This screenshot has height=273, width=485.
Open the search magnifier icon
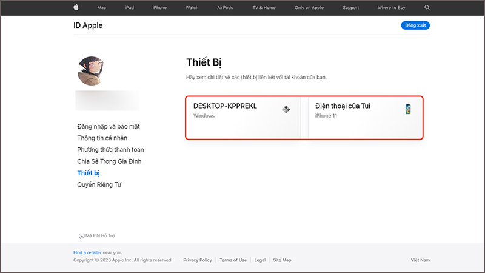click(x=427, y=7)
